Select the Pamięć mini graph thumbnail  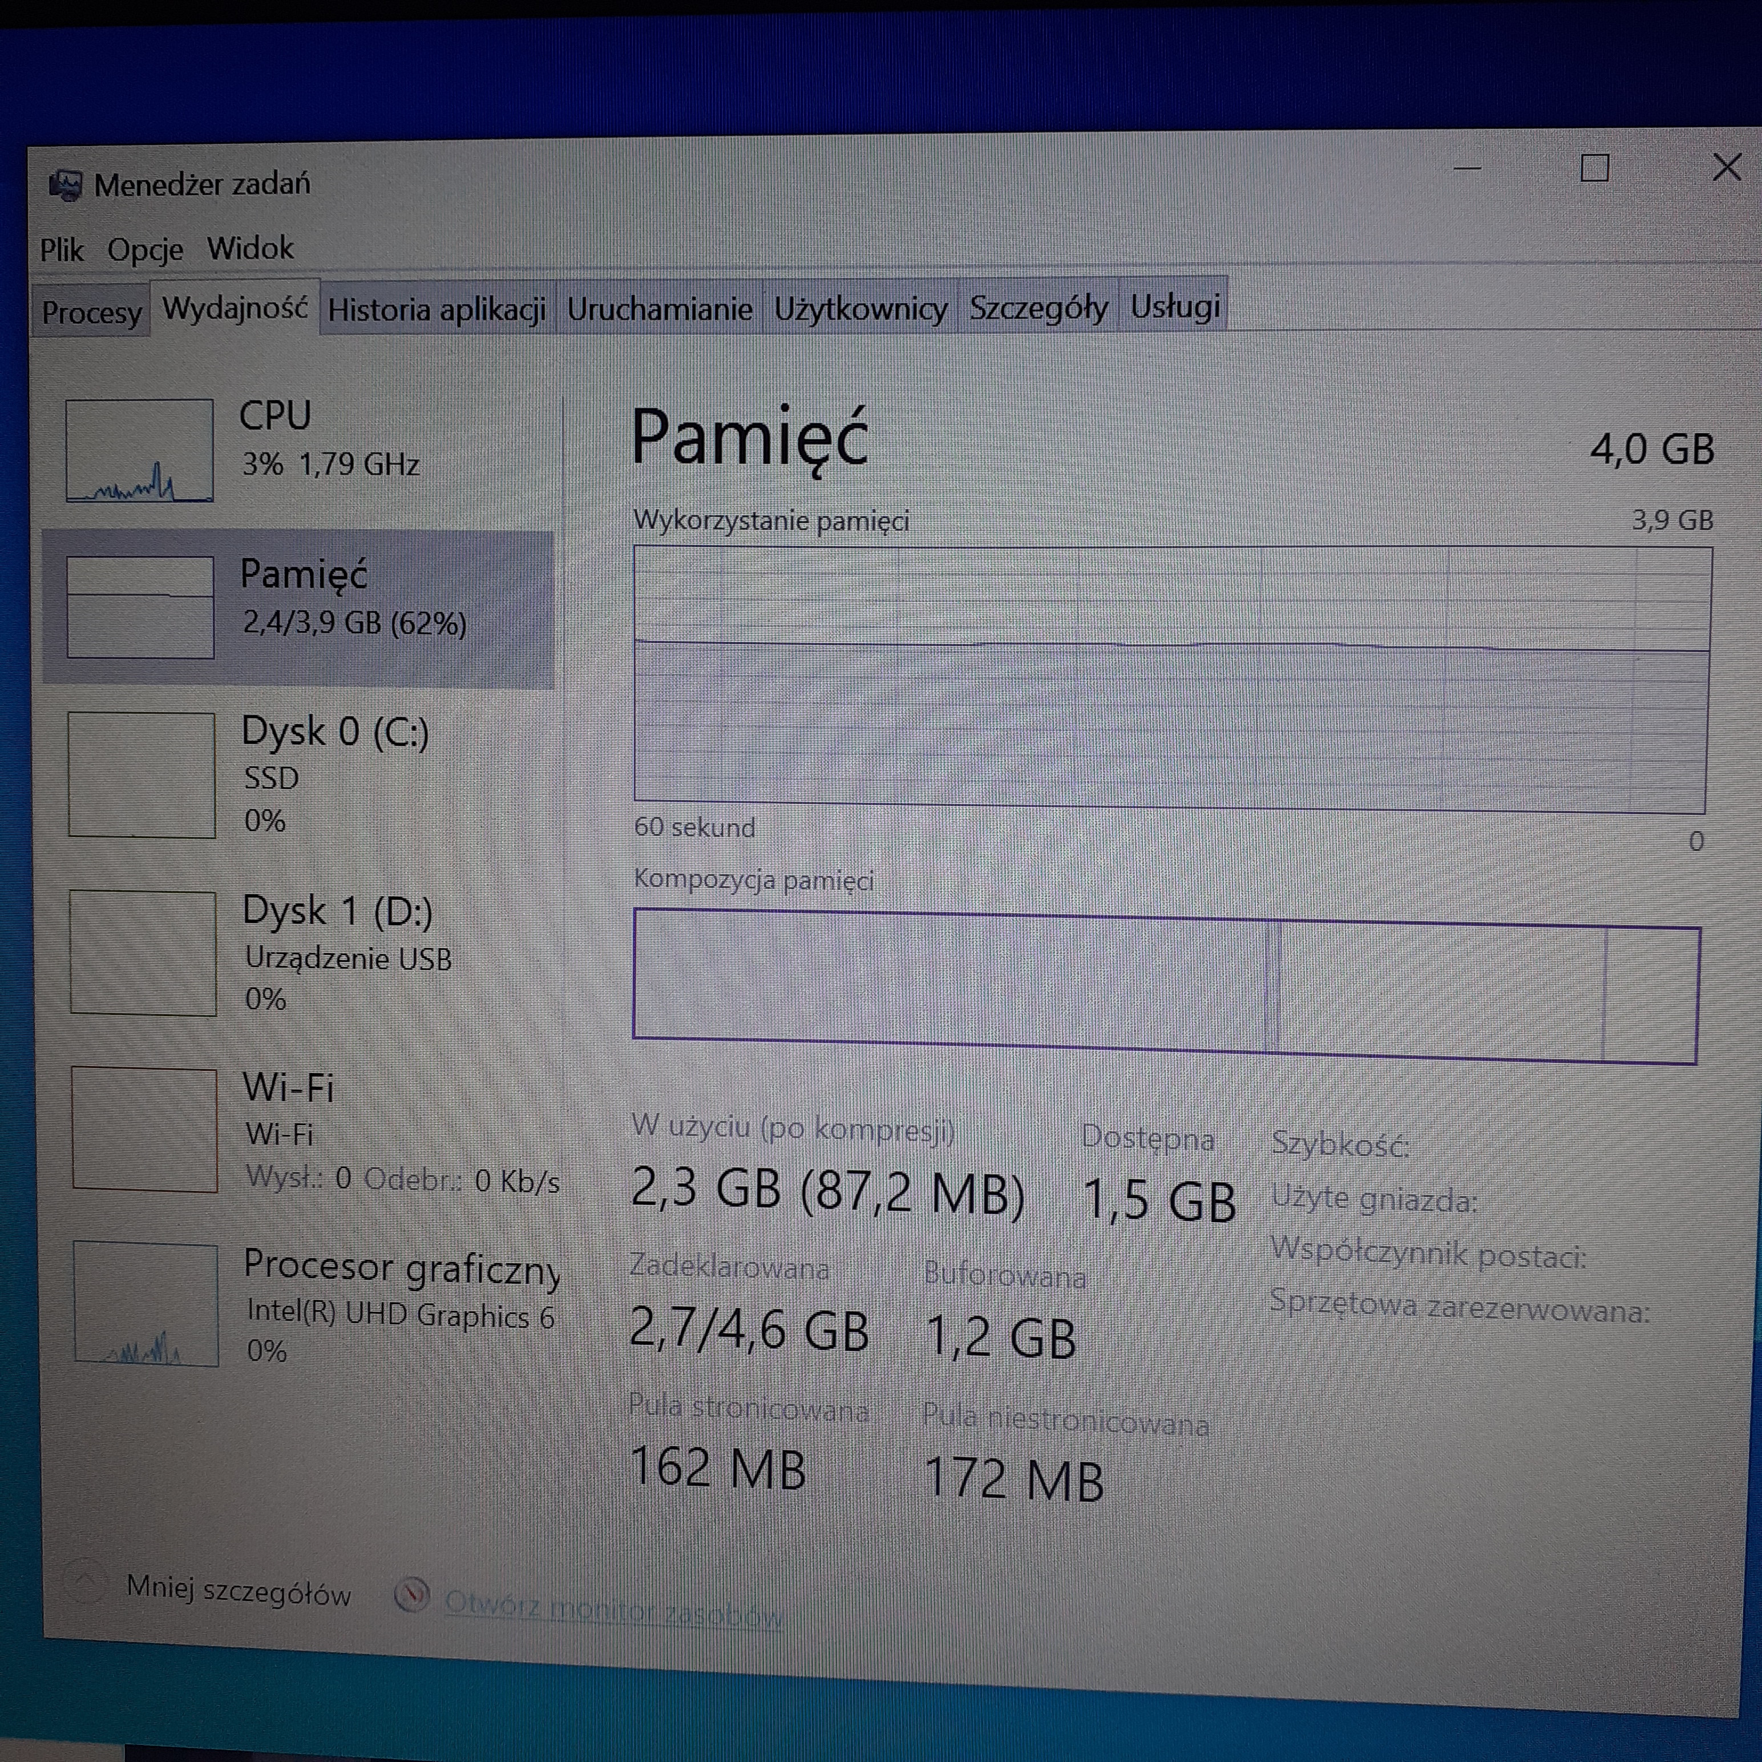[x=140, y=607]
